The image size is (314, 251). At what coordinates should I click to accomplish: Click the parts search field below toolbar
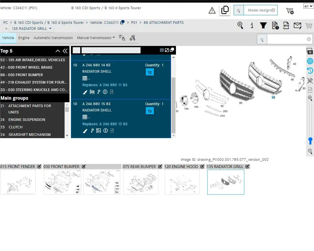[286, 39]
